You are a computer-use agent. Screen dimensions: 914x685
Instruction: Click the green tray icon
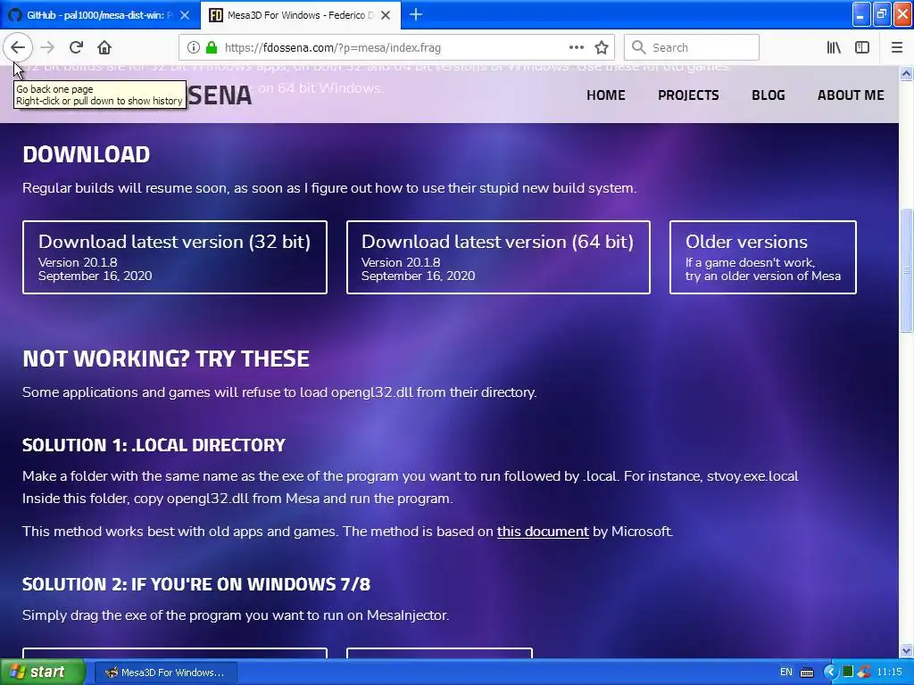pyautogui.click(x=848, y=672)
